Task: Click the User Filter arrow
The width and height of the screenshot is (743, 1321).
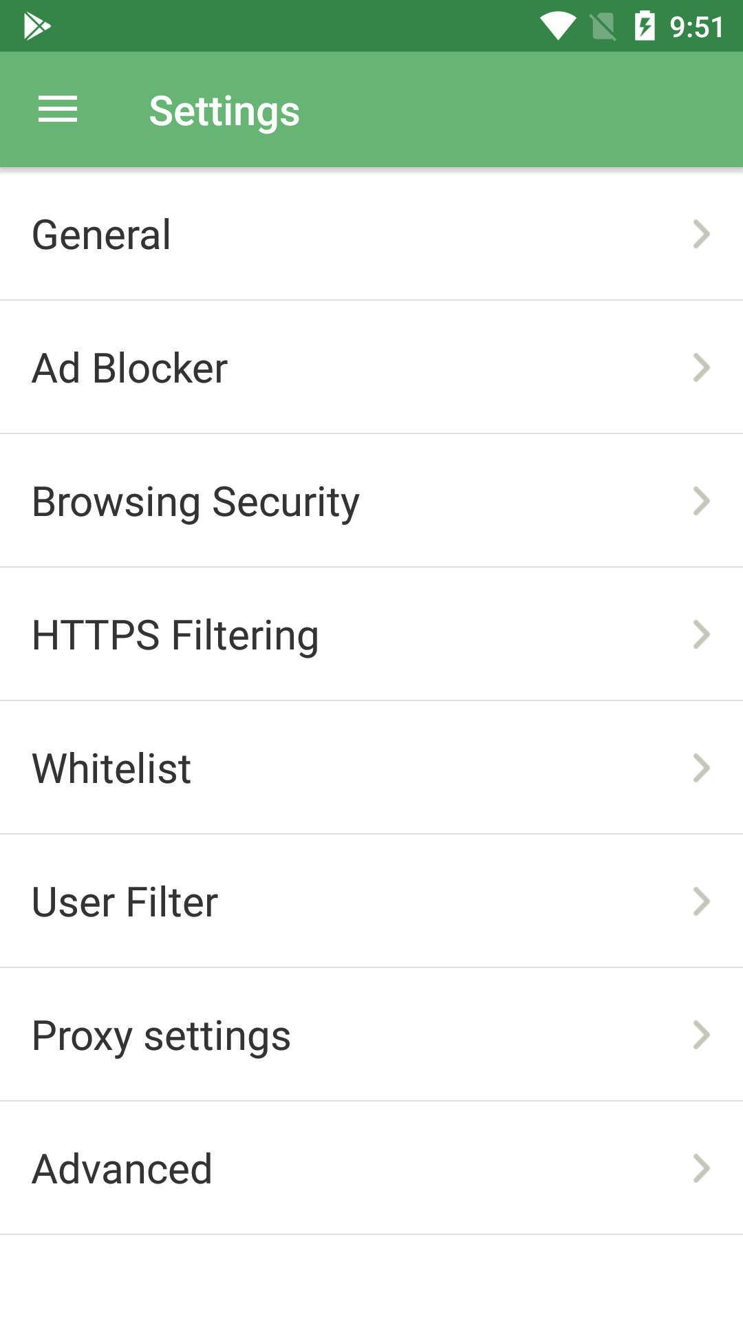Action: pos(701,901)
